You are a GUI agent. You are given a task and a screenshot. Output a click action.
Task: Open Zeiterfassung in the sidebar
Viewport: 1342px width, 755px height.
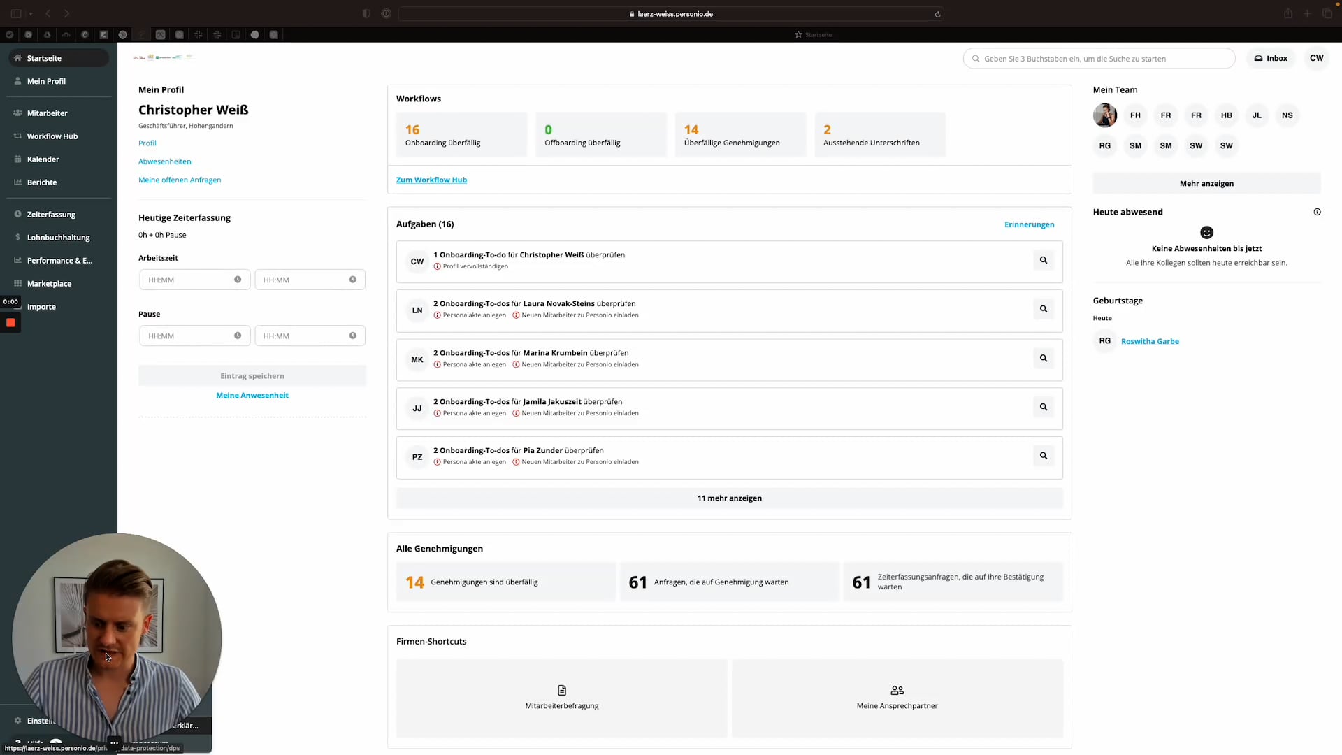(x=51, y=214)
